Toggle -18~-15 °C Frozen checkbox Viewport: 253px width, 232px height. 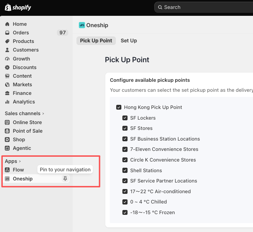125,212
